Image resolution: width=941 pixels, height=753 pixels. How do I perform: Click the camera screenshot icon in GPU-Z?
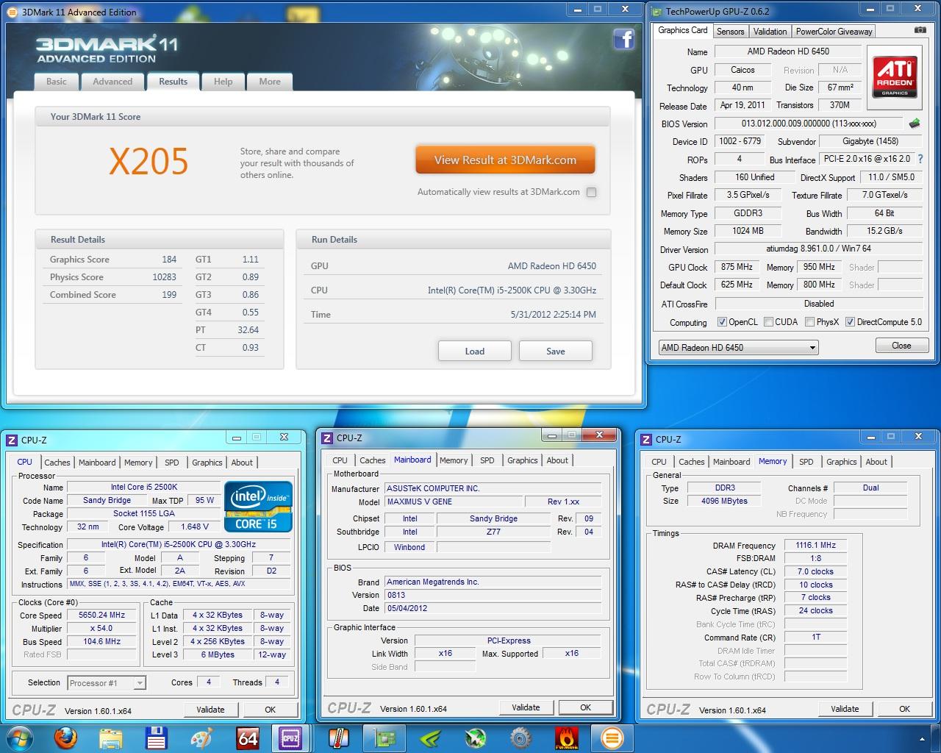[920, 30]
